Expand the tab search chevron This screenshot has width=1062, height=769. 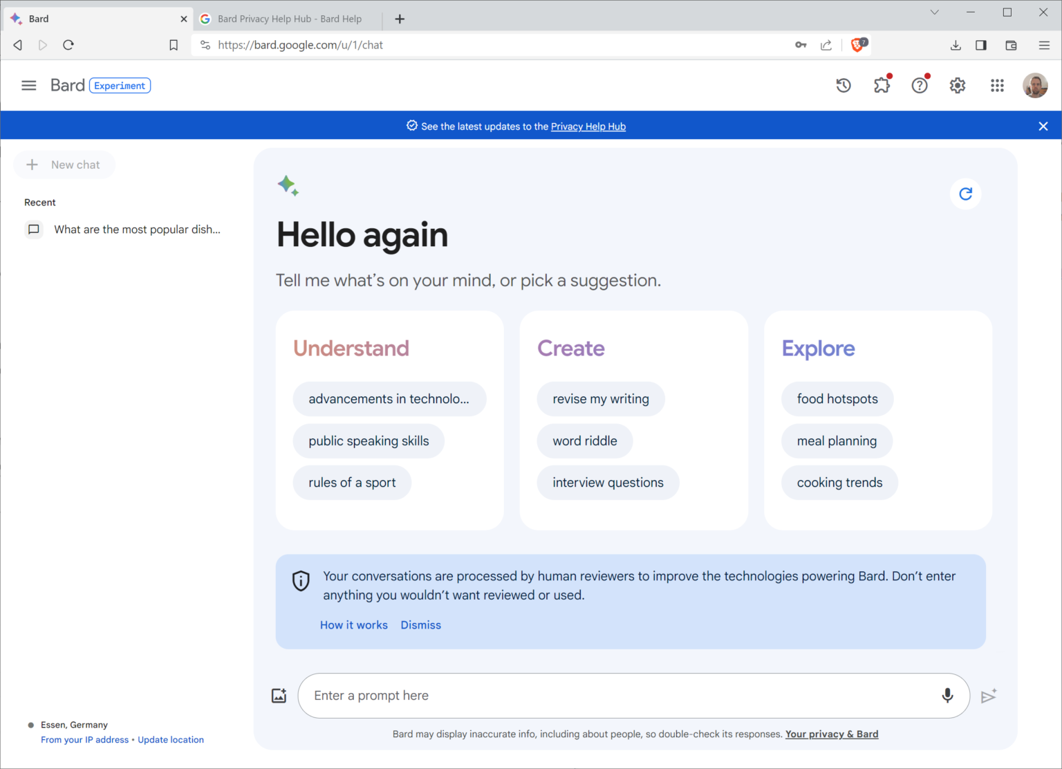click(934, 12)
